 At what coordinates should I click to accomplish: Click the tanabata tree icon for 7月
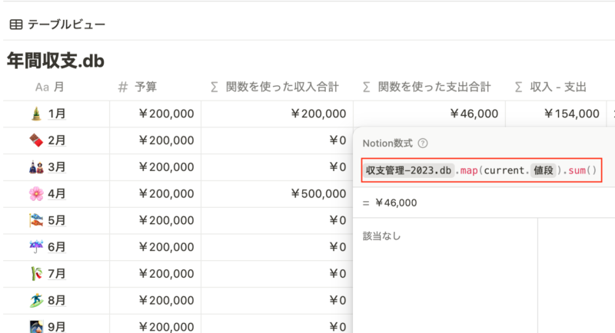click(x=36, y=273)
